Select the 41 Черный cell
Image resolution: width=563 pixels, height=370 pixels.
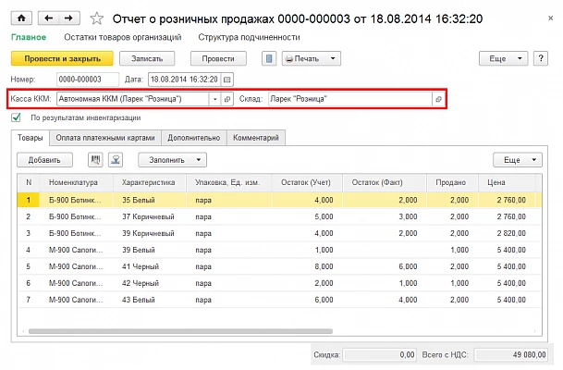[x=150, y=266]
